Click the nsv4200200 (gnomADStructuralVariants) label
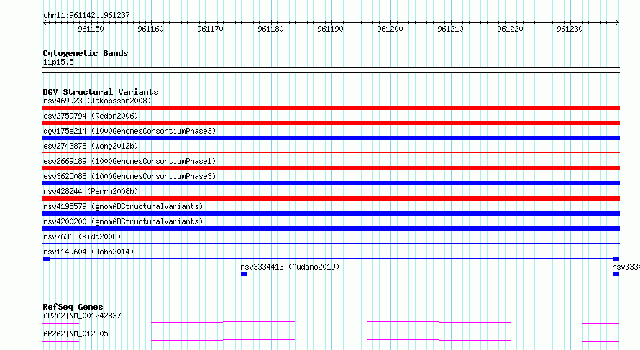 point(123,221)
